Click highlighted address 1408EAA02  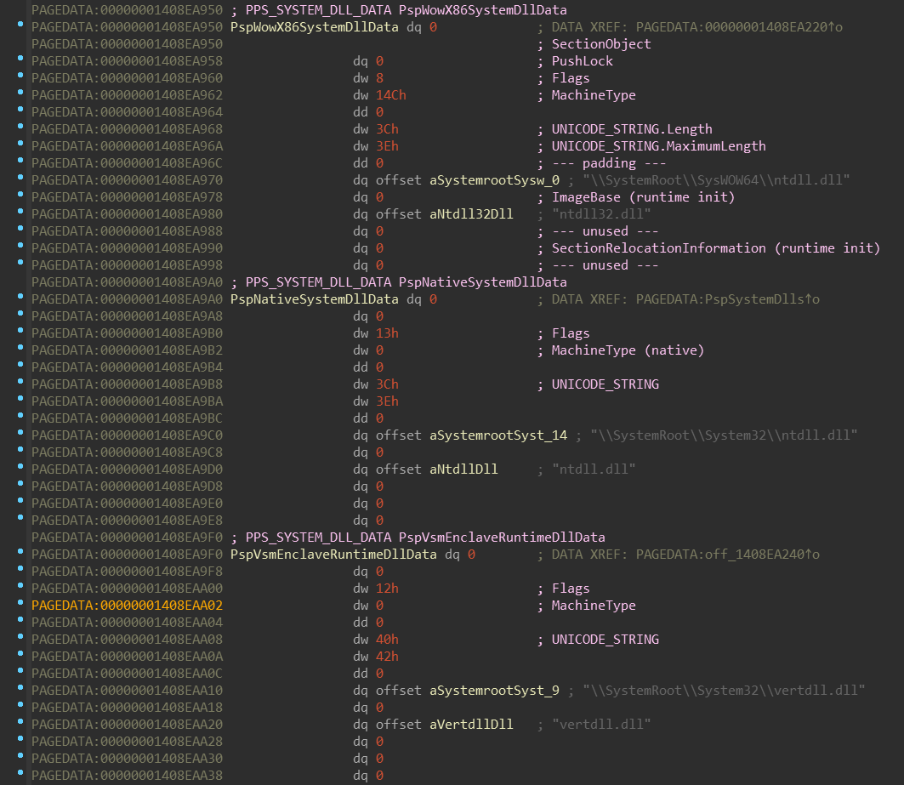(x=127, y=606)
